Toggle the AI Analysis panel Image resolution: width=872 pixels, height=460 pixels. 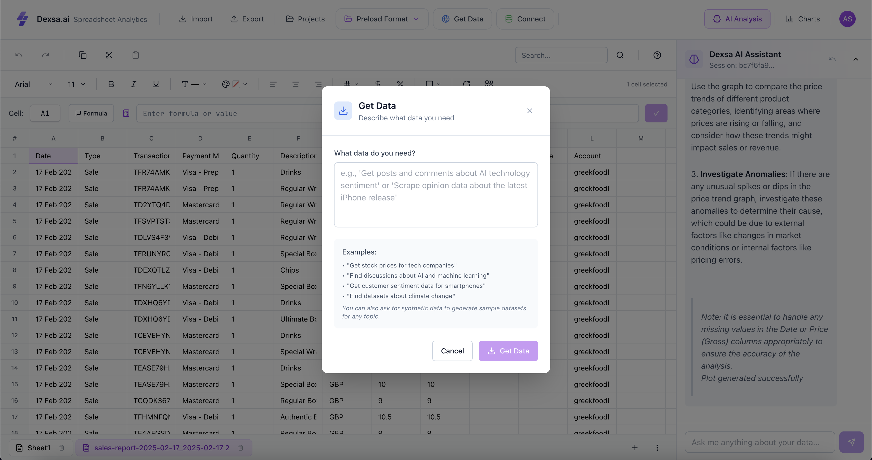737,19
